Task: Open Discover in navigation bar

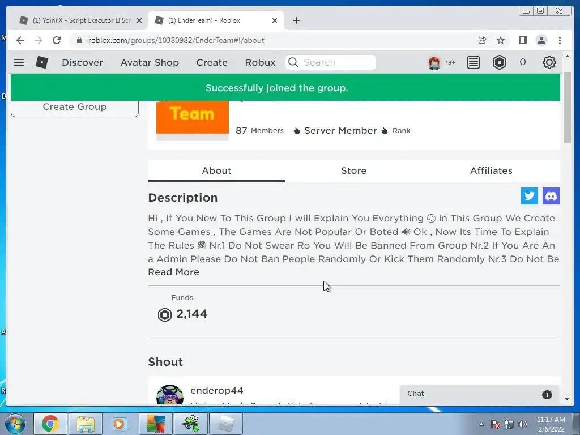Action: (x=83, y=62)
